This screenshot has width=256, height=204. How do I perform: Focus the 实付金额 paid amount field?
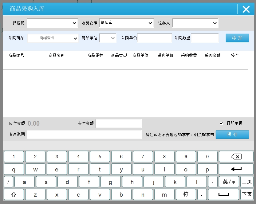click(x=119, y=124)
